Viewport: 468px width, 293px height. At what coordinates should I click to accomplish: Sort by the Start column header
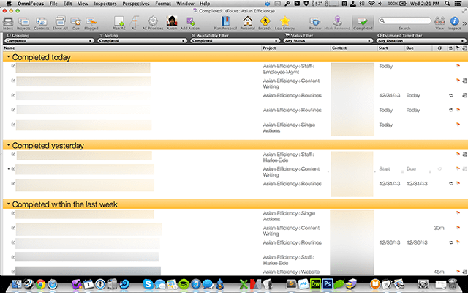391,48
